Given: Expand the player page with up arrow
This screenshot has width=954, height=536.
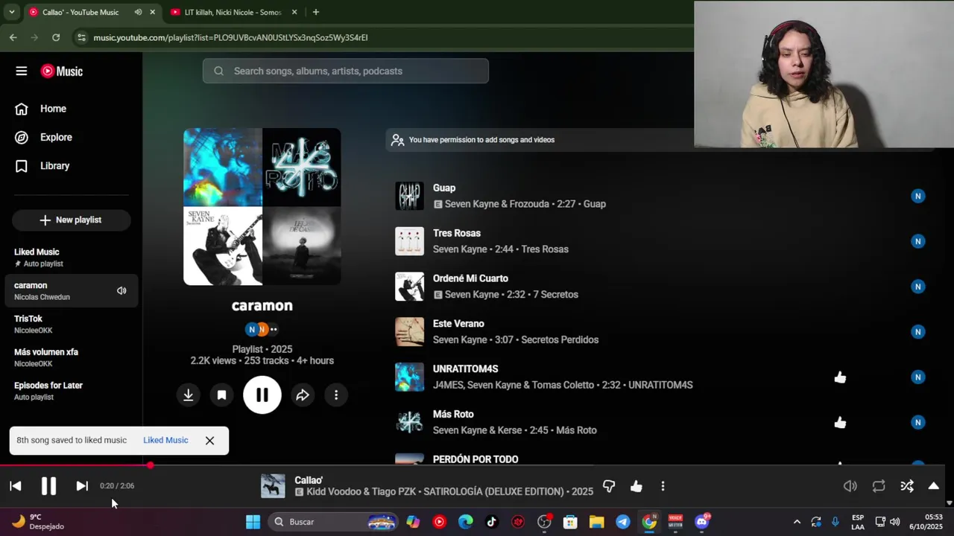Looking at the screenshot, I should (x=933, y=486).
